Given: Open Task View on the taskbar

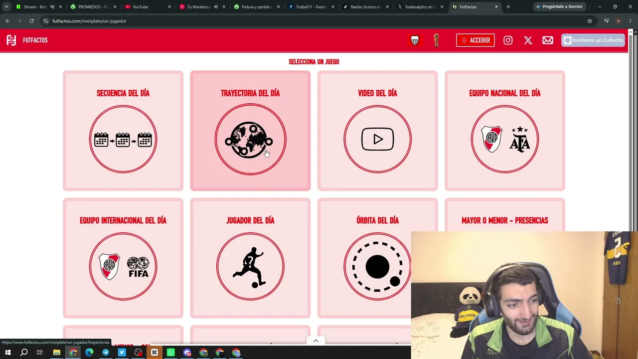Looking at the screenshot, I should [40, 353].
